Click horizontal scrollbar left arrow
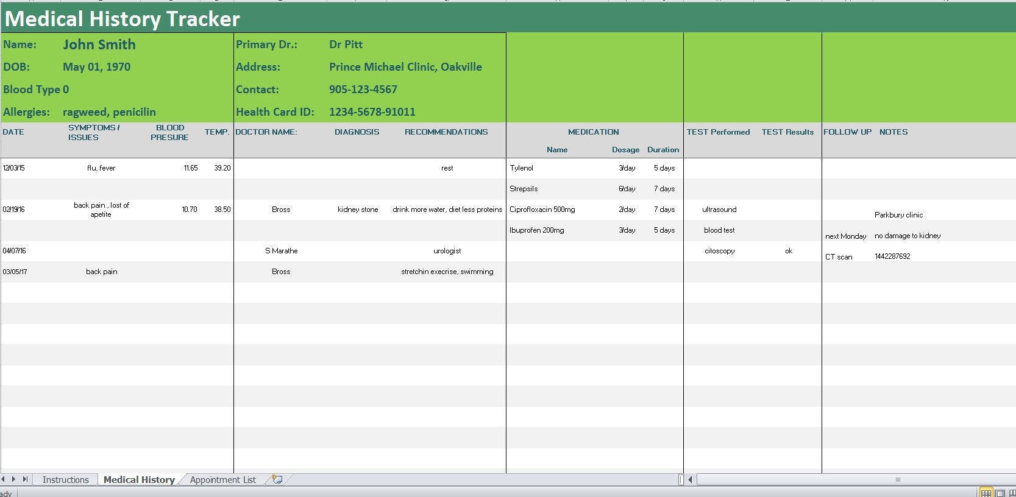The width and height of the screenshot is (1016, 497). click(x=690, y=480)
